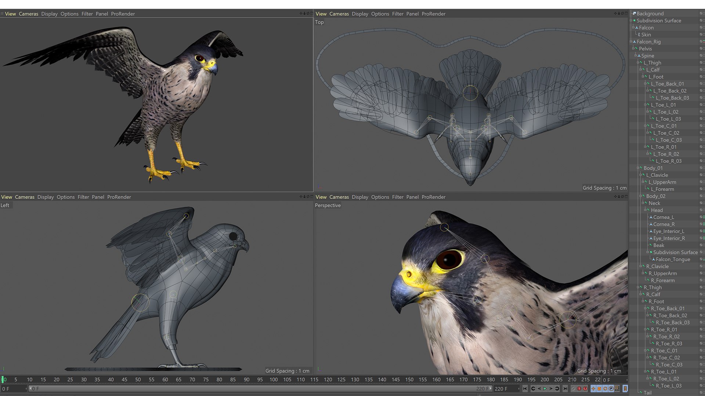Click the green timeline playhead at frame 0

(x=3, y=379)
